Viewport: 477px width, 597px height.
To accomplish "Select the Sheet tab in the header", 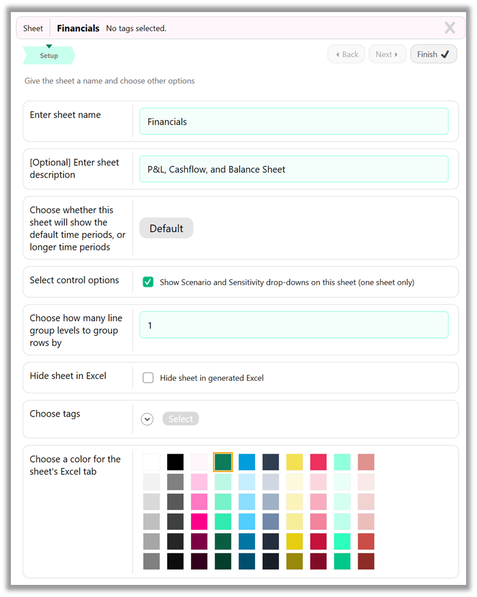I will tap(33, 28).
